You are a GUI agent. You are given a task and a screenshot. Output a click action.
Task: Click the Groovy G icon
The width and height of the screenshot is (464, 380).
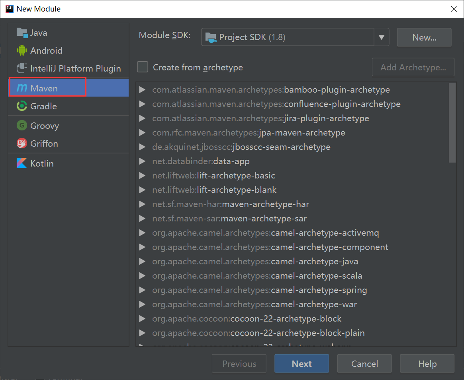click(x=22, y=126)
